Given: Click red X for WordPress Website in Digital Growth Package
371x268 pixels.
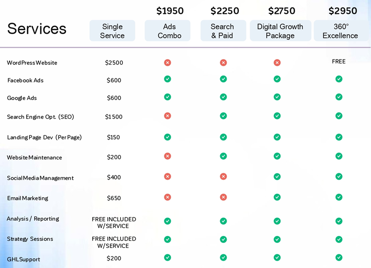Looking at the screenshot, I should (277, 63).
